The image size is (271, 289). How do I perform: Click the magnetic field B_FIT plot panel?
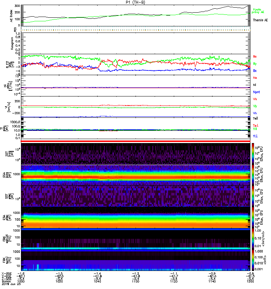[x=135, y=65]
